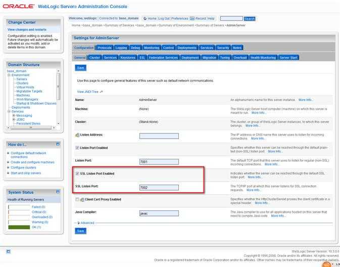
Task: Open View changes and restarts link
Action: (27, 29)
